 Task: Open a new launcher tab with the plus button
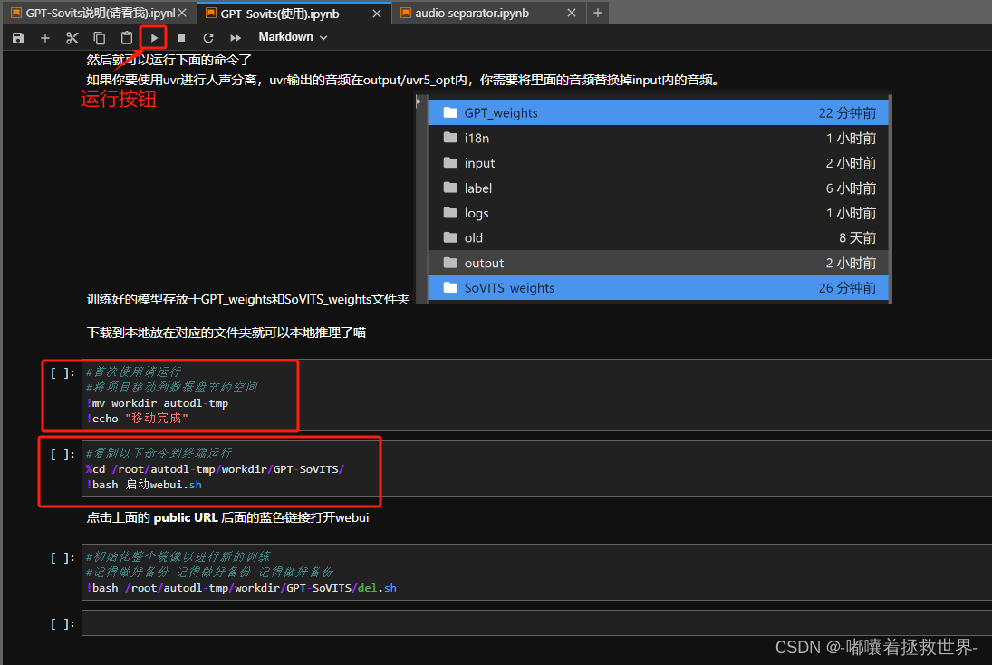tap(597, 14)
